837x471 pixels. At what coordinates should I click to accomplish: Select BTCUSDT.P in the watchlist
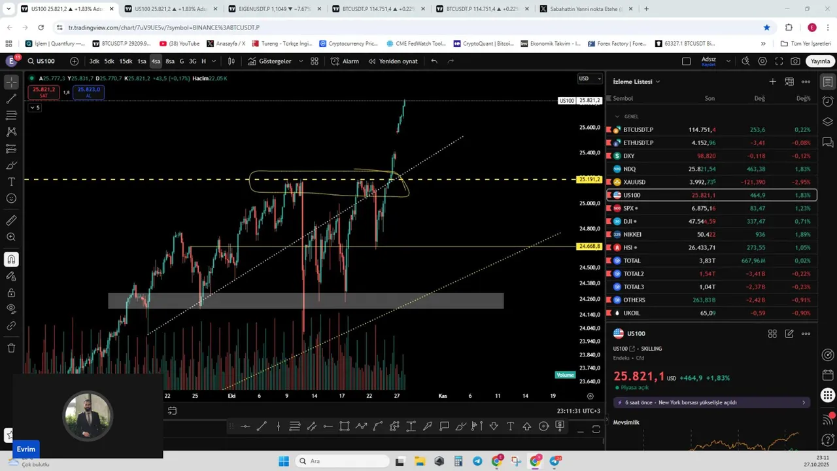[711, 130]
